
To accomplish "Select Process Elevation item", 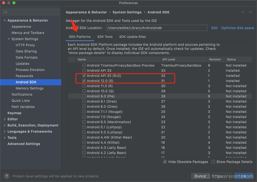I will click(30, 70).
